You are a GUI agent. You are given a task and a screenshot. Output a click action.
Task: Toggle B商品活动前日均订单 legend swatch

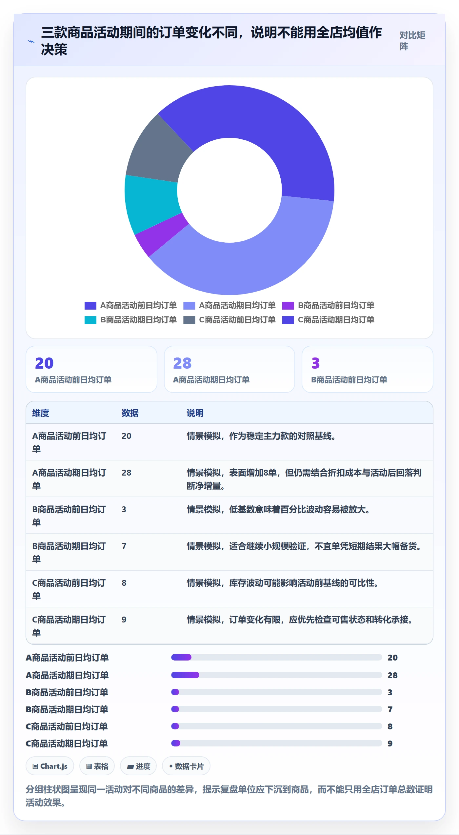[x=288, y=306]
